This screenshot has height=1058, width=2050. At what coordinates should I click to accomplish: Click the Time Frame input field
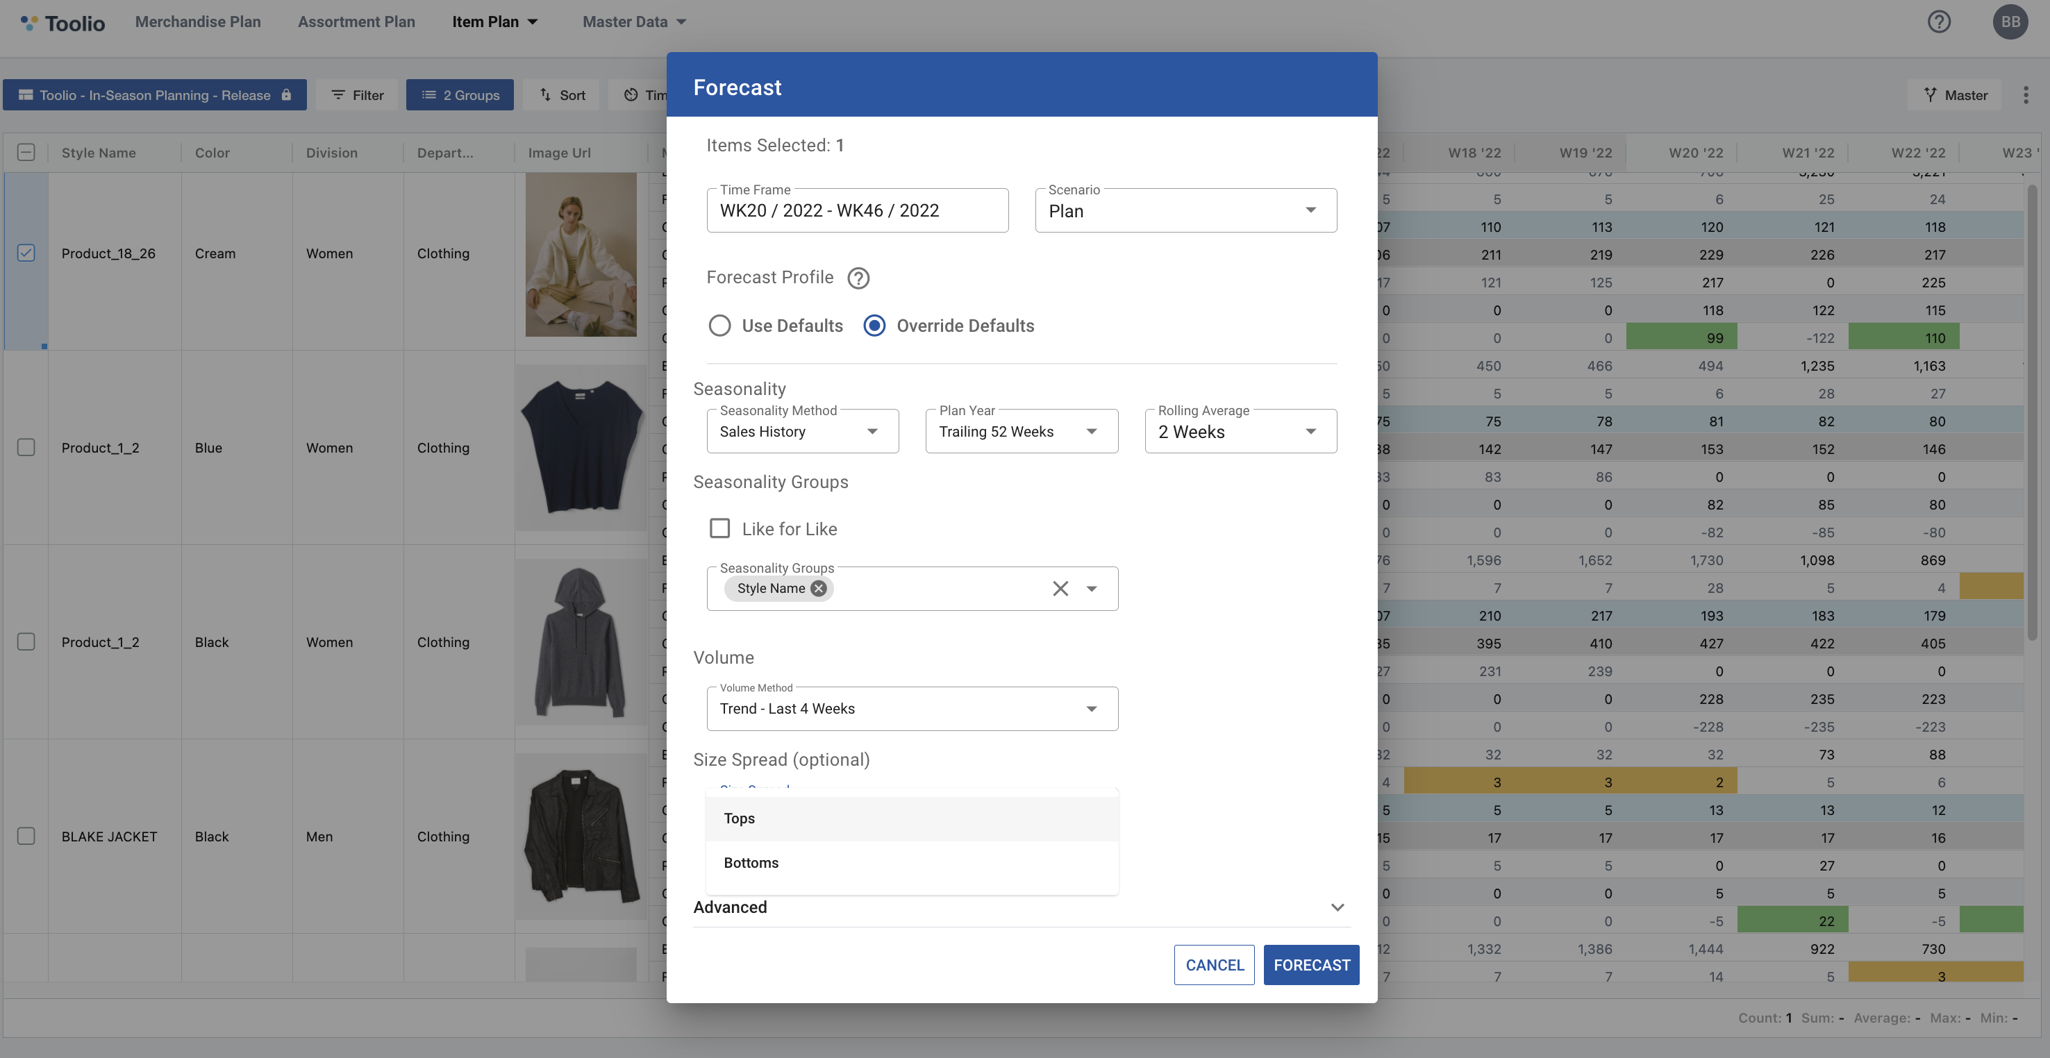[x=857, y=211]
